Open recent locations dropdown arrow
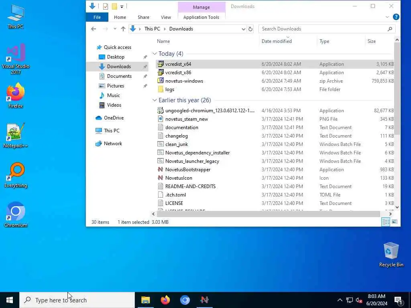 coord(115,29)
